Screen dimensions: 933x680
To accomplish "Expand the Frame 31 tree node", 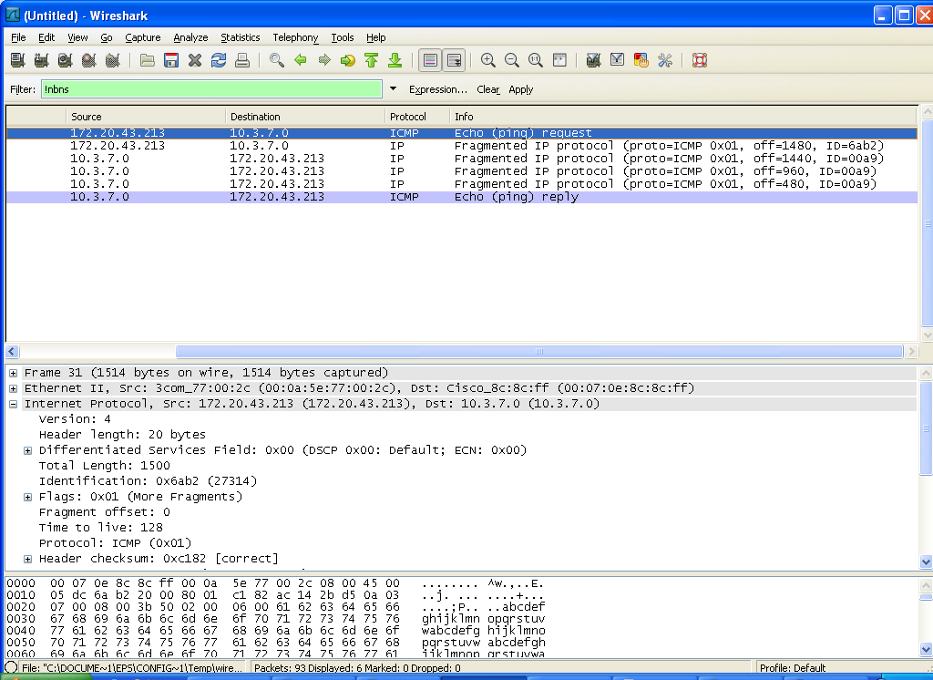I will point(13,374).
